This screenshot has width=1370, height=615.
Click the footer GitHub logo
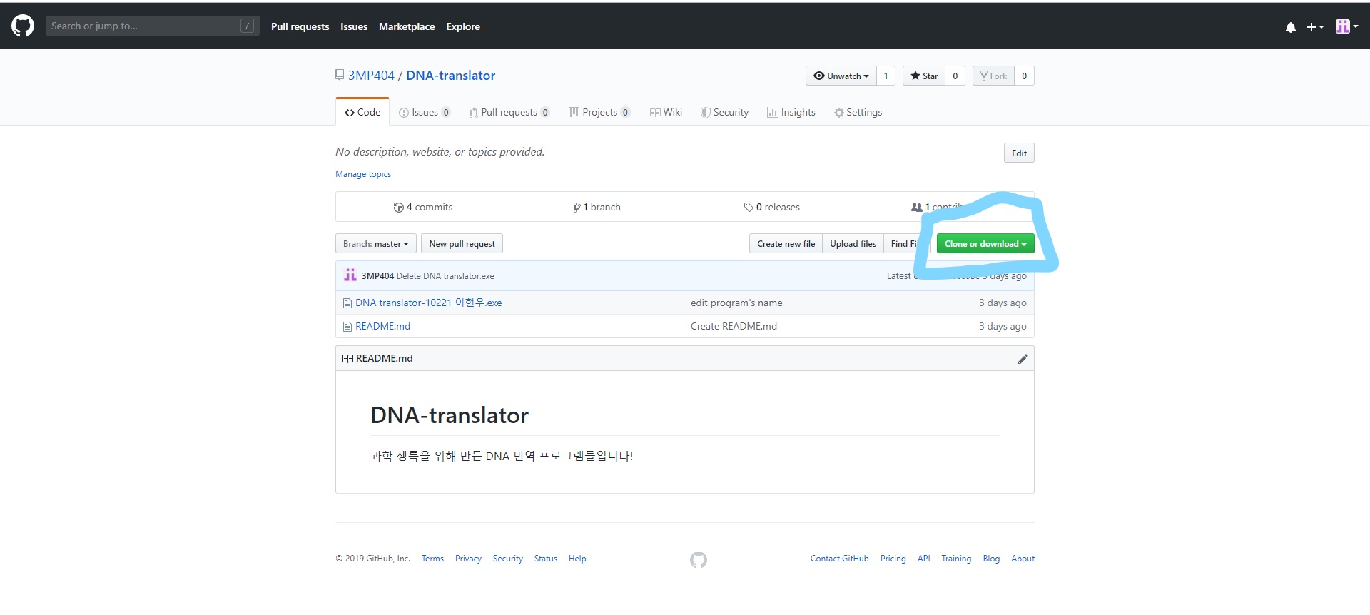pyautogui.click(x=699, y=560)
